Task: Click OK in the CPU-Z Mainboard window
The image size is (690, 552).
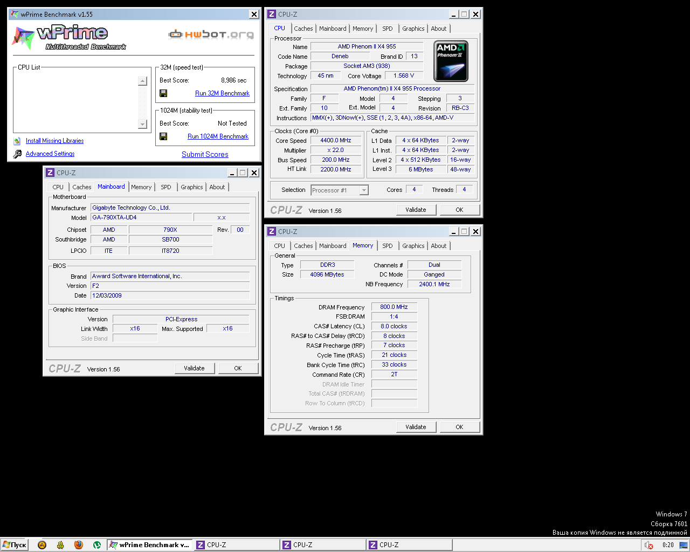Action: click(x=238, y=368)
